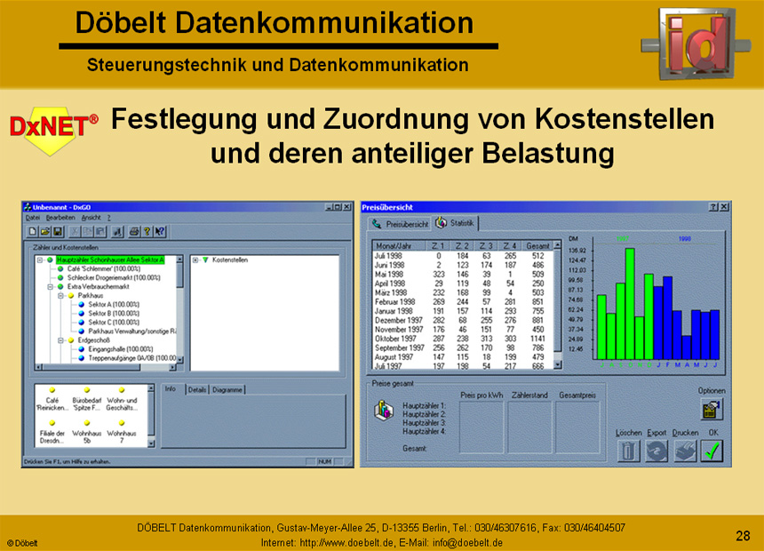The image size is (764, 551).
Task: Click the Zählerstand value field
Action: [529, 427]
